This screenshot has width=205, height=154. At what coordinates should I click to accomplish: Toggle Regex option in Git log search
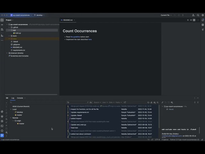tap(87, 102)
